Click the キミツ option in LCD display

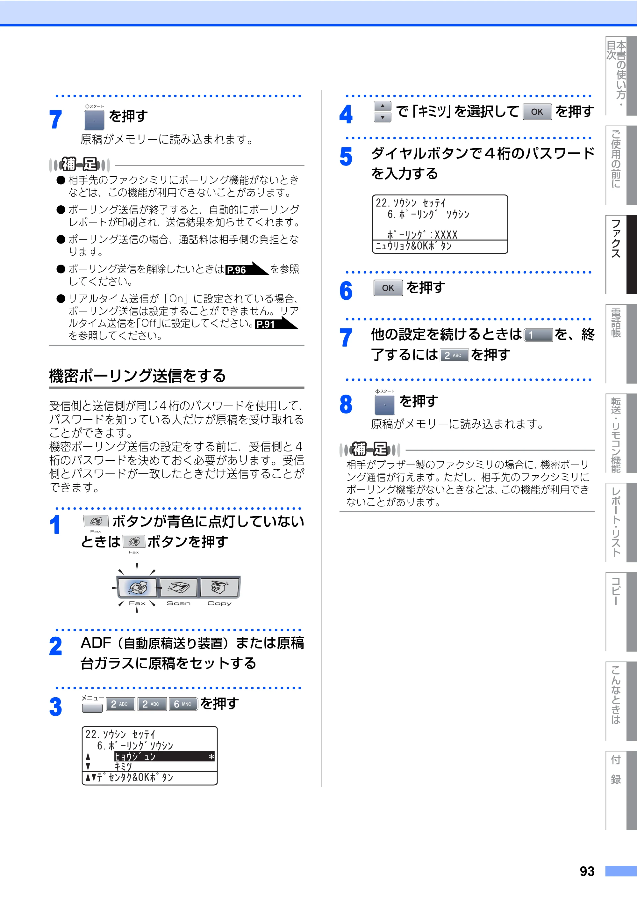pos(123,766)
